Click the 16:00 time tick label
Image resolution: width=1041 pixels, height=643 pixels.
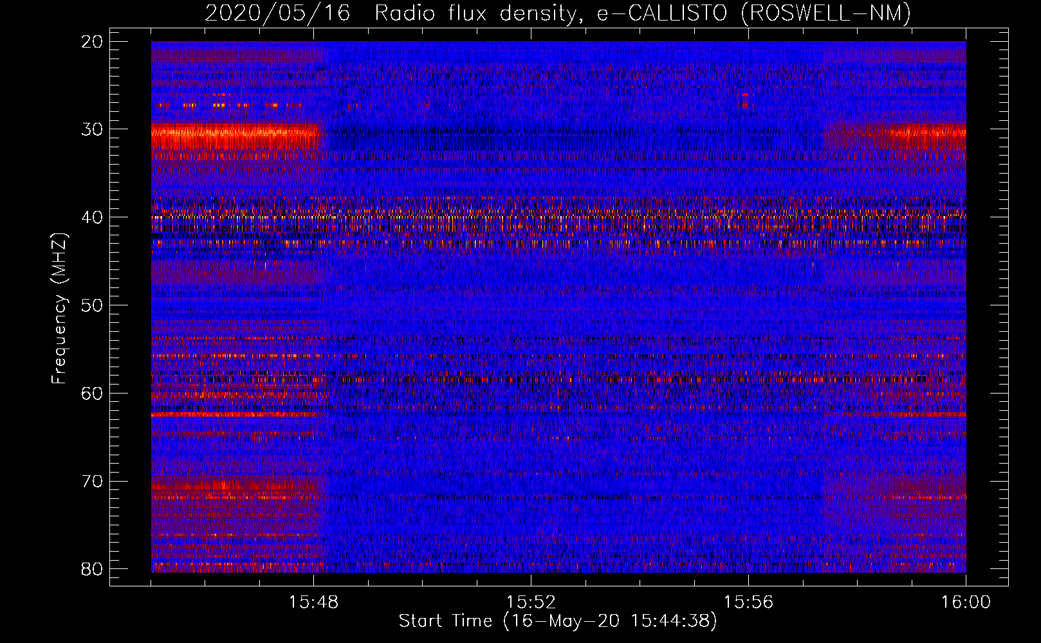(966, 602)
